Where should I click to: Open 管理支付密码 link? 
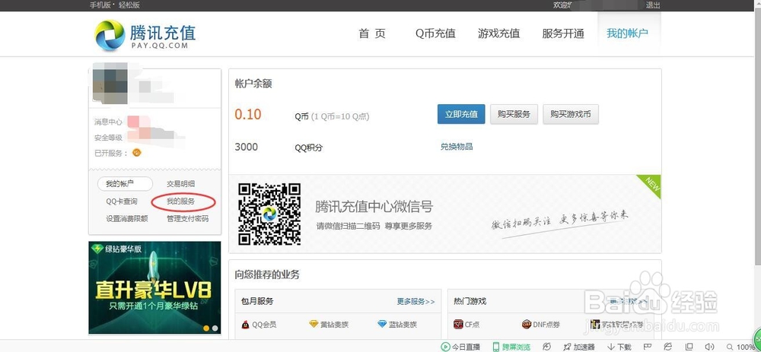click(187, 219)
